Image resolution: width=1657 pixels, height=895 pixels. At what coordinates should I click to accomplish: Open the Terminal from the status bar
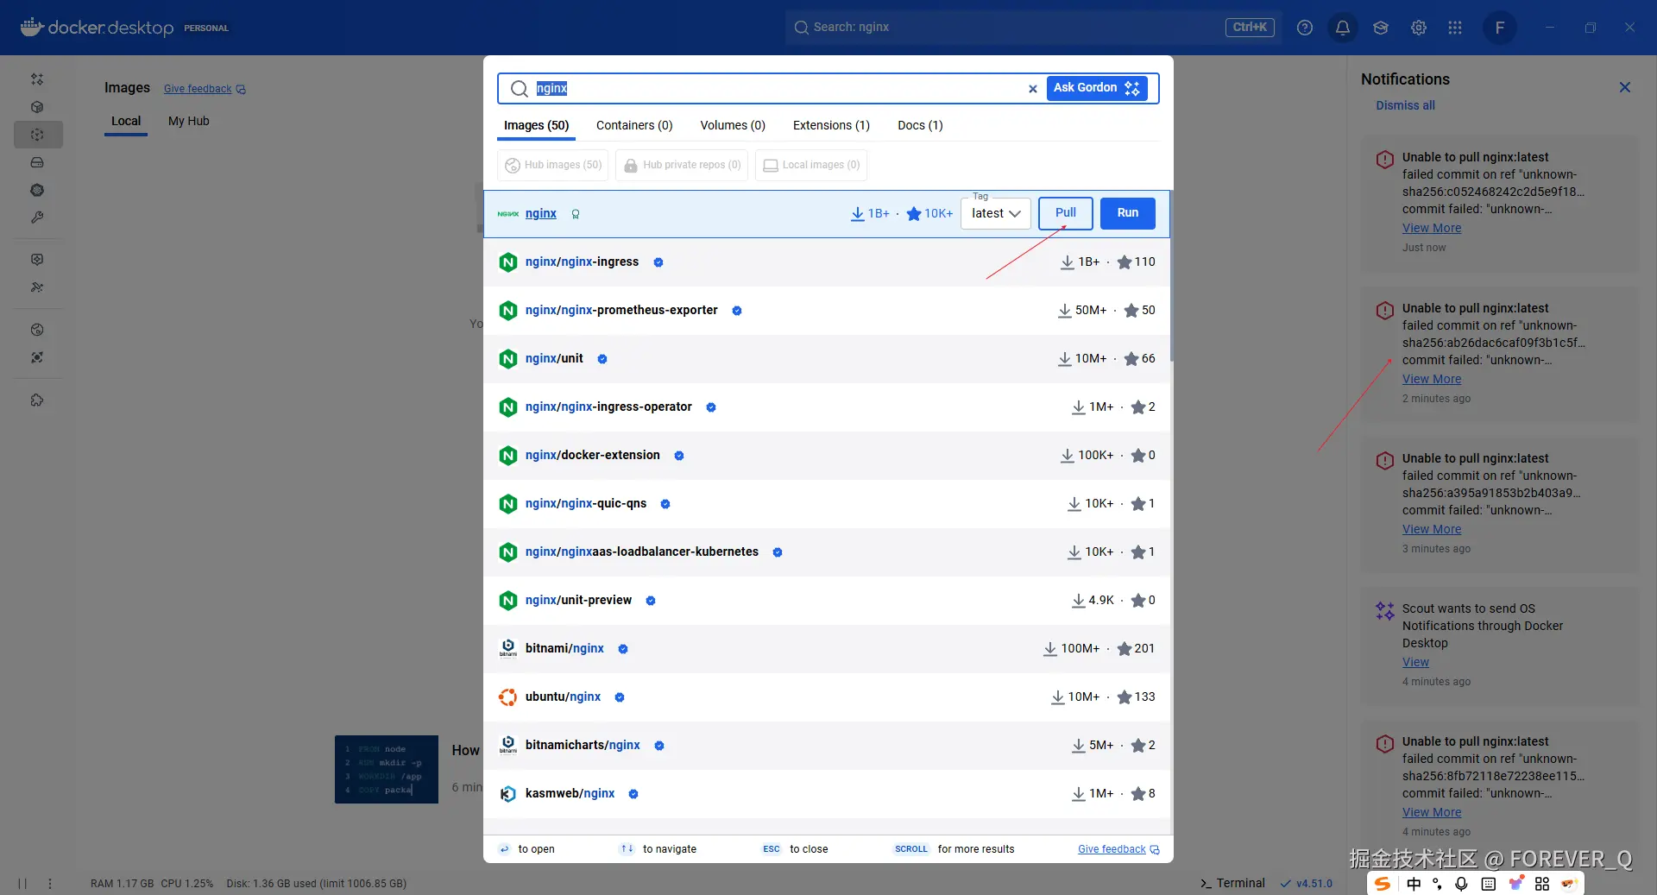(x=1232, y=883)
